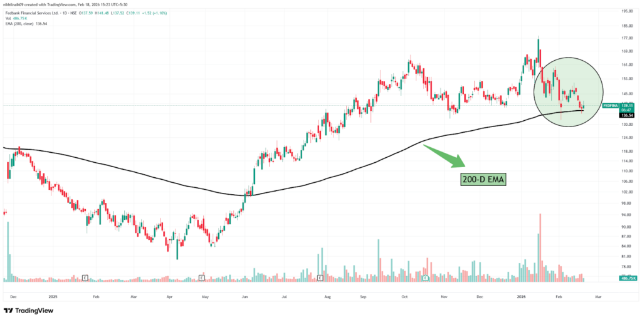Select the earnings marker near late October
642x320 pixels.
[x=425, y=277]
